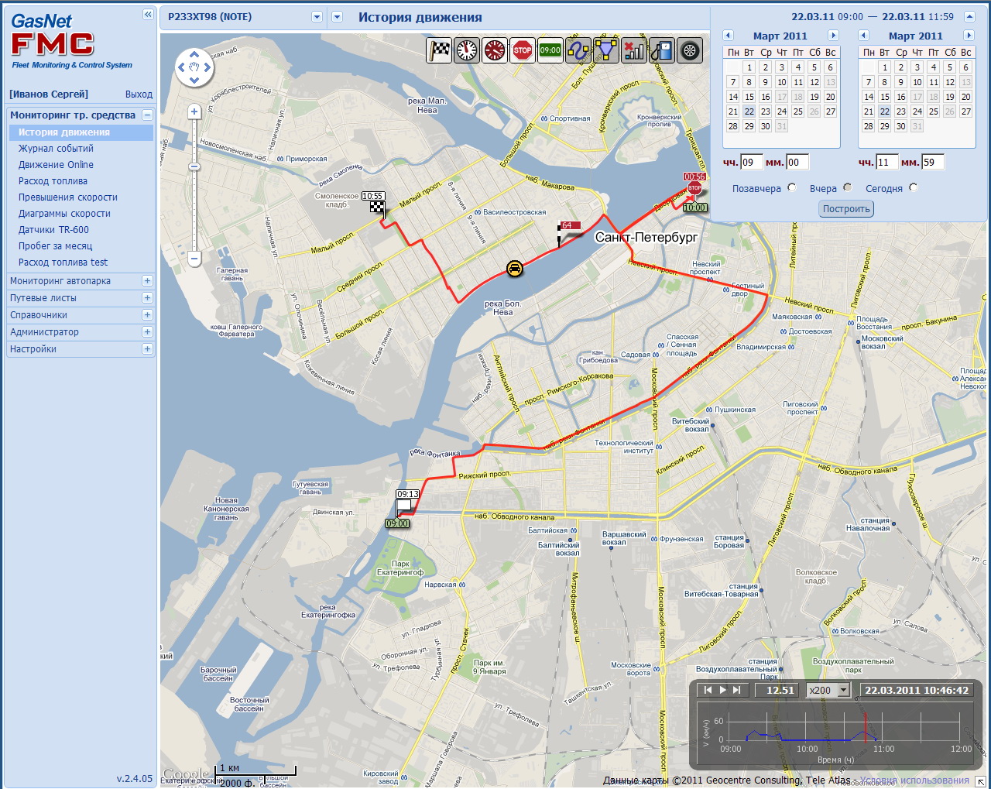The height and width of the screenshot is (789, 991).
Task: Toggle the red clock toolbar icon
Action: 495,50
